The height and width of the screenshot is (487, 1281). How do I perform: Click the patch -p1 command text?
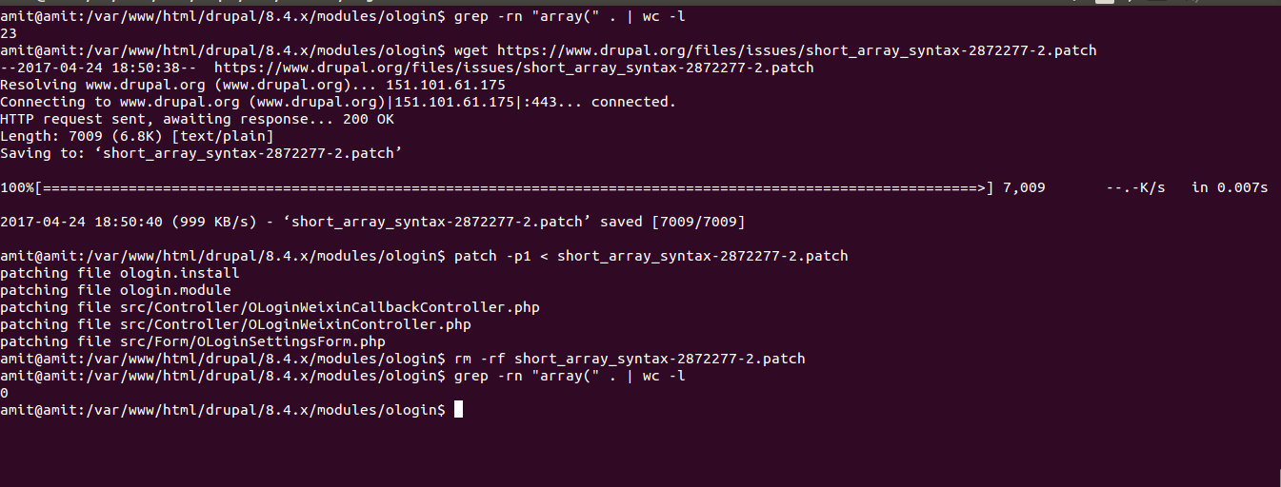click(x=651, y=256)
